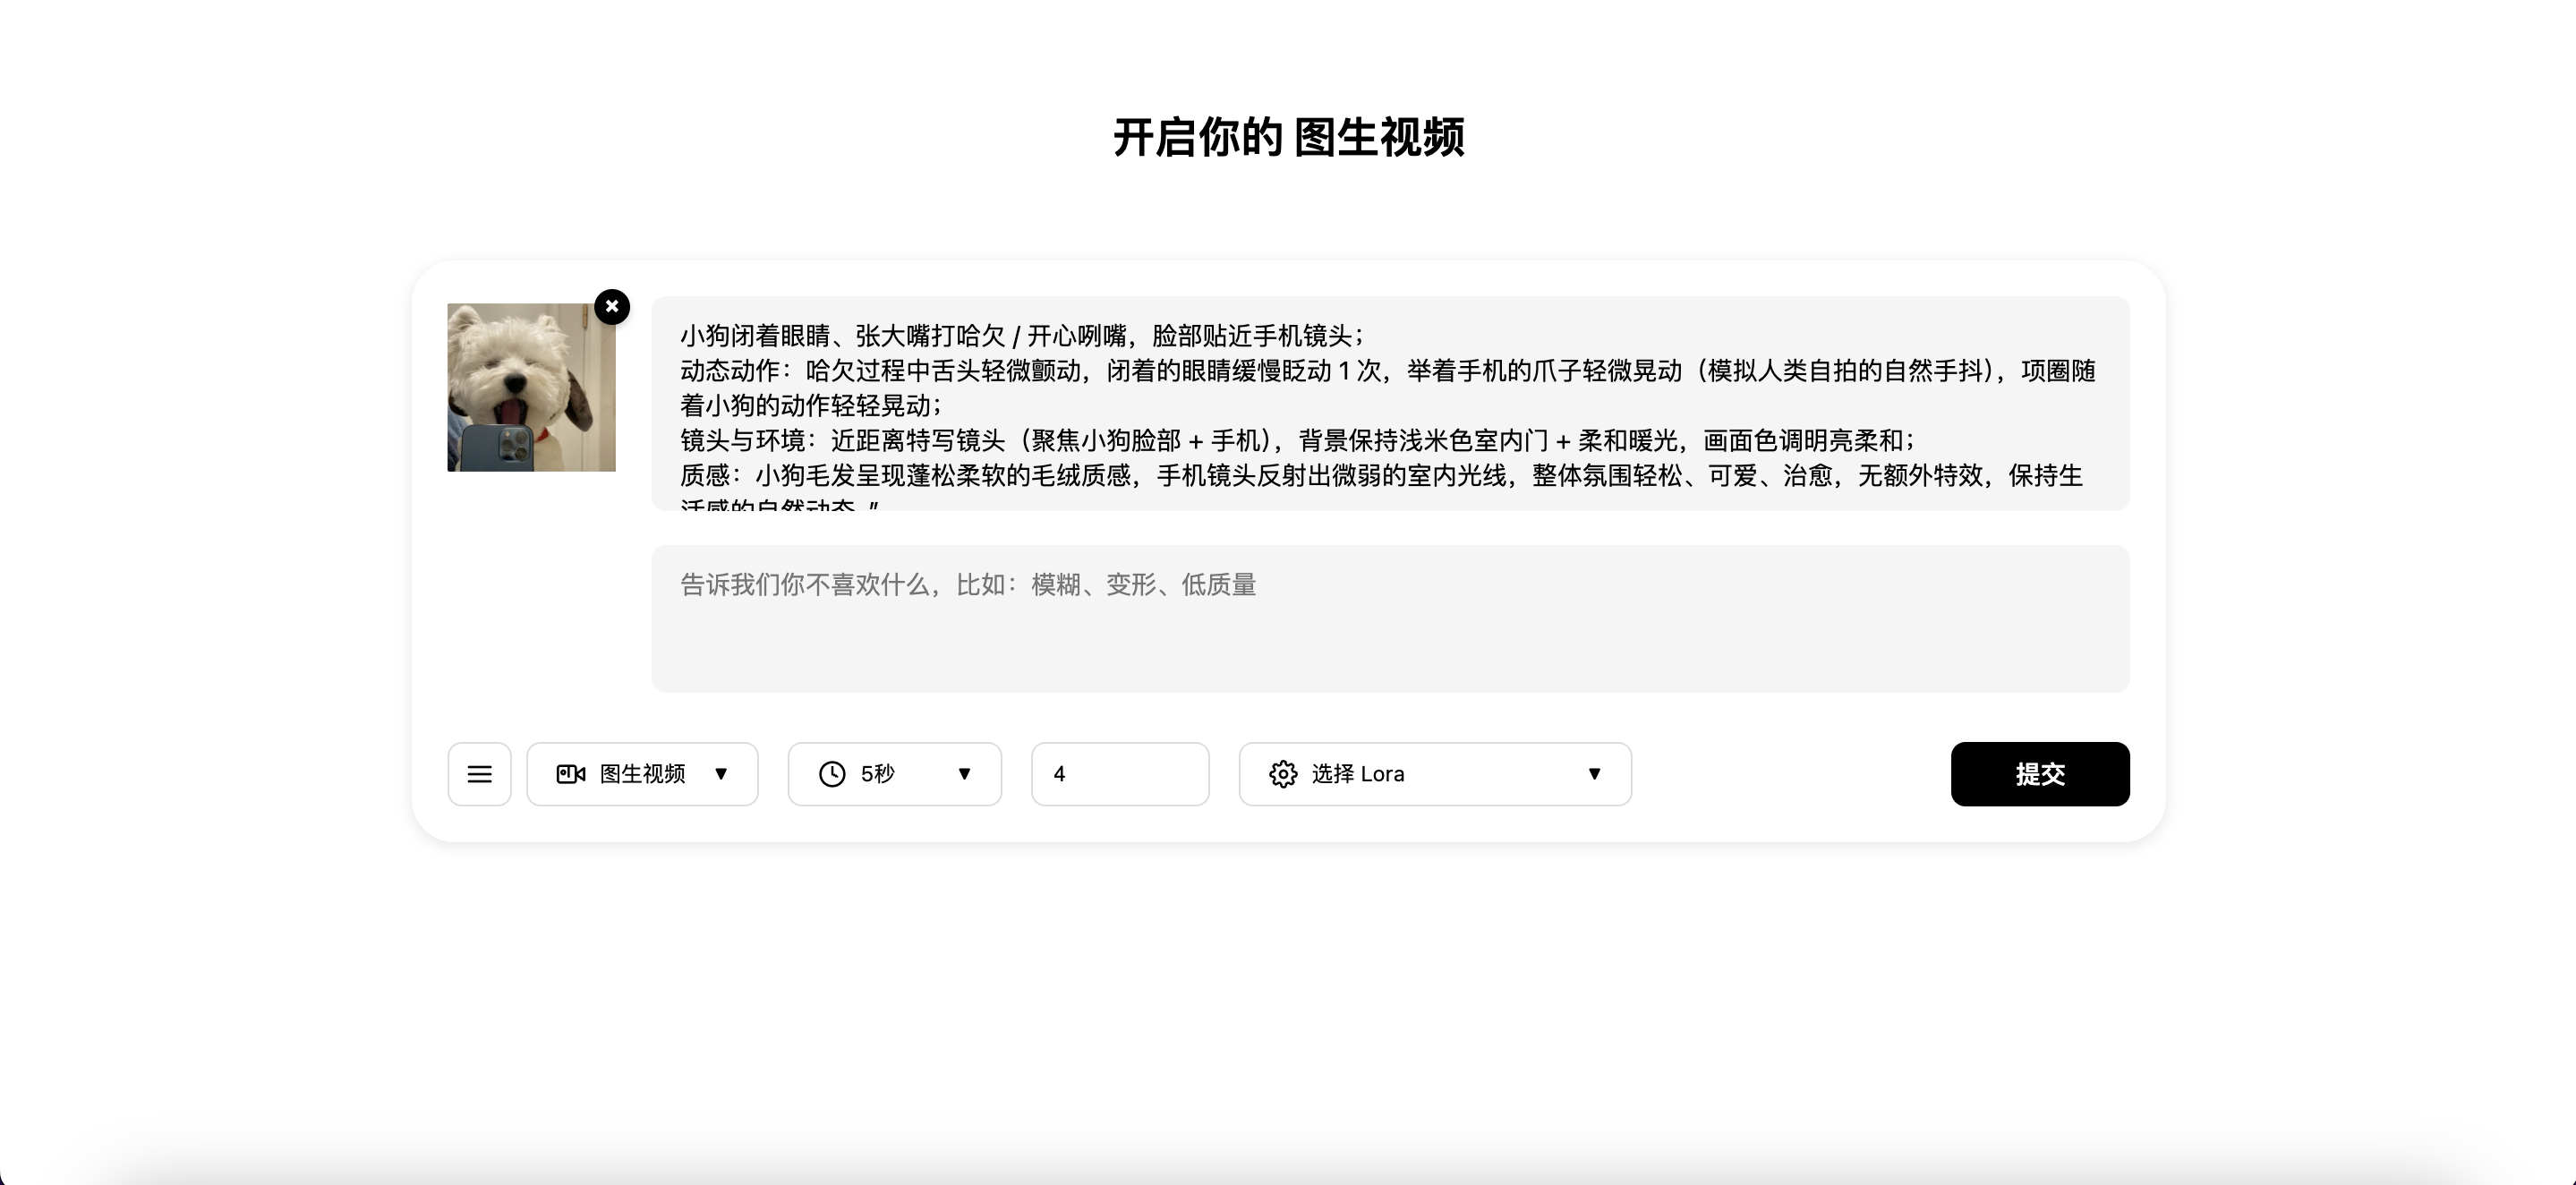Click the prompt line starting with 小狗闭着眼睛

pos(1020,336)
